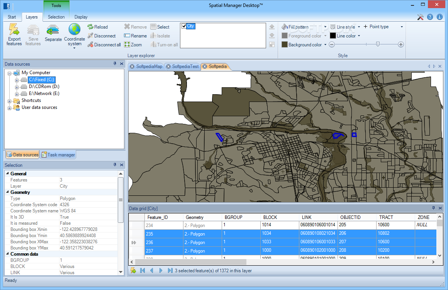
Task: Expand the Shortcuts tree node
Action: pos(9,101)
